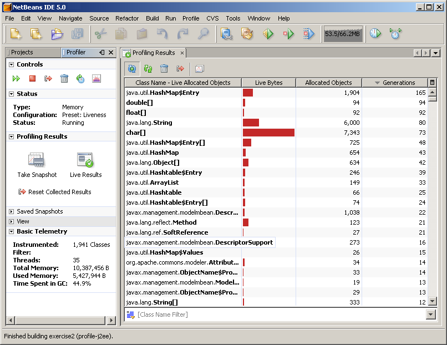Toggle the Profiler panel slide/pin button
This screenshot has height=345, width=447.
(102, 52)
